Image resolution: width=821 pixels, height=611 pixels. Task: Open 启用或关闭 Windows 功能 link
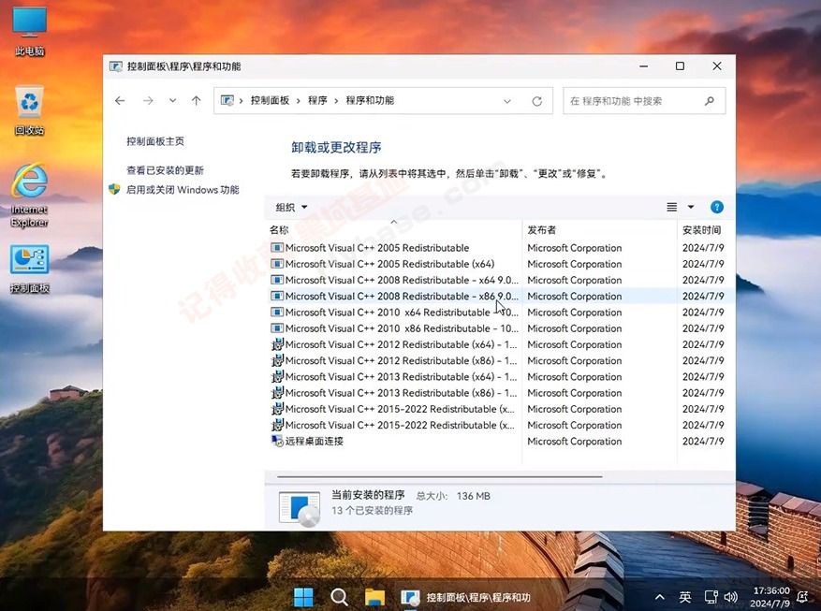coord(183,189)
